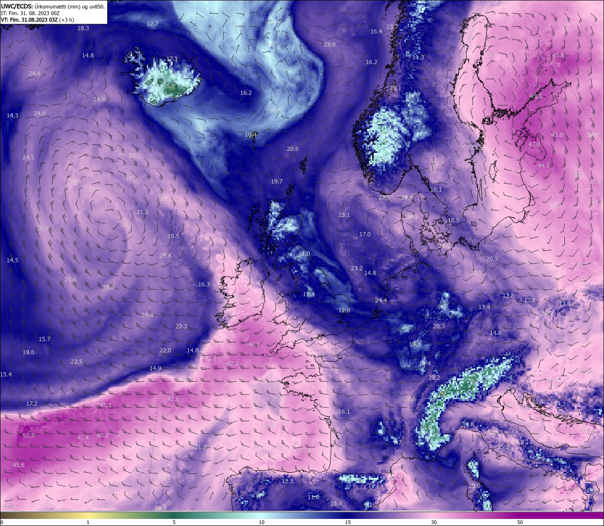Image resolution: width=604 pixels, height=526 pixels.
Task: Click the map value '19.5'
Action: (x=173, y=236)
